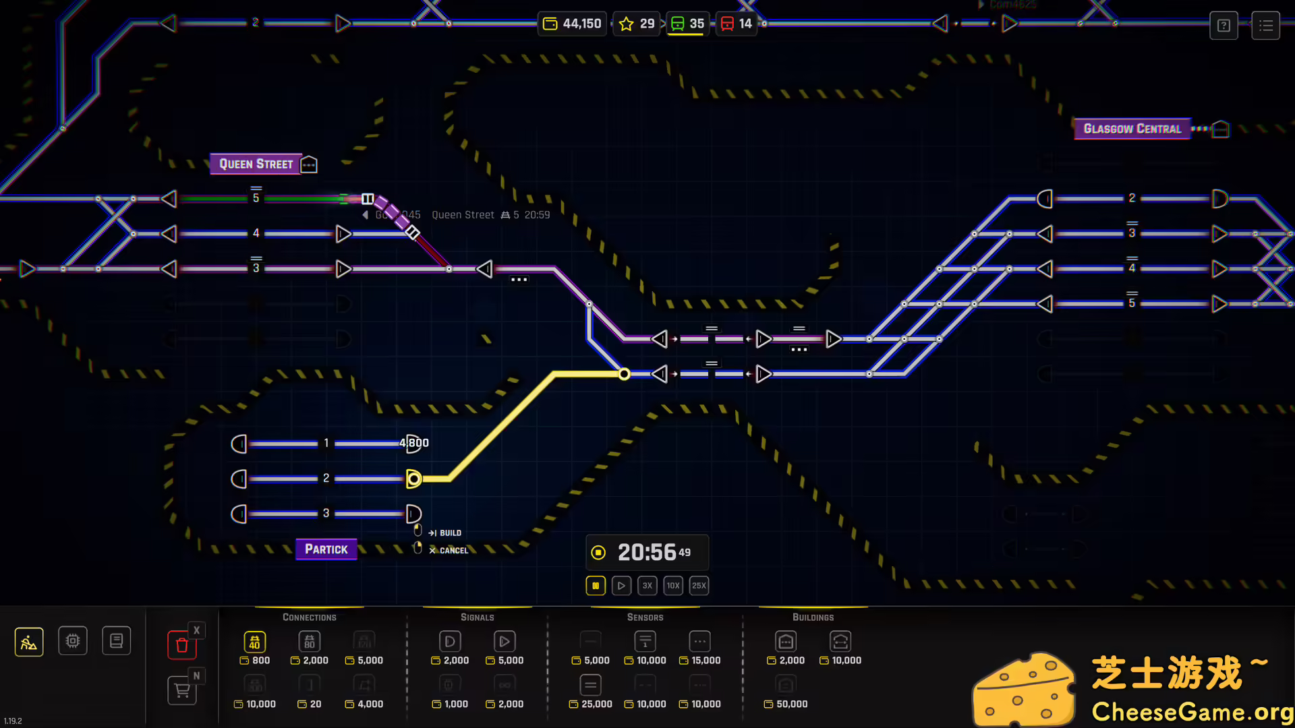Click the Partick station label
The width and height of the screenshot is (1295, 728).
click(x=326, y=549)
